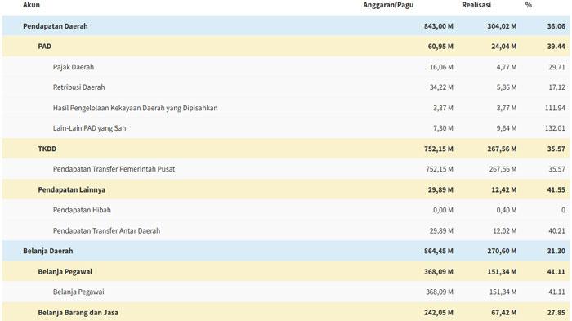Screen dimensions: 572x321
Task: Click the Anggaran/Pagu column header
Action: click(388, 5)
